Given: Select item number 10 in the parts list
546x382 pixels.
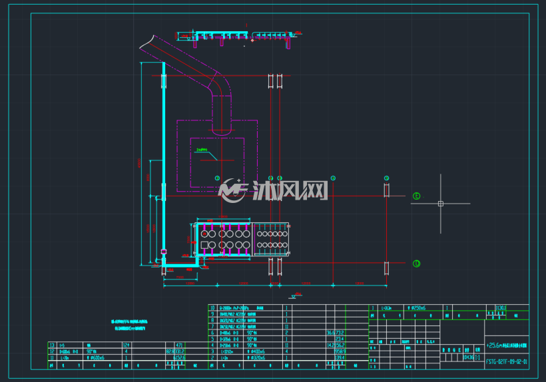Looking at the screenshot, I should (212, 308).
